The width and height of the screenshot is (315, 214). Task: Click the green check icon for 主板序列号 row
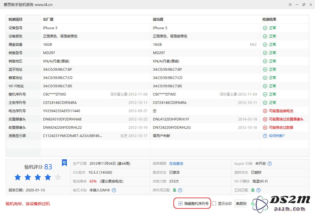265,103
